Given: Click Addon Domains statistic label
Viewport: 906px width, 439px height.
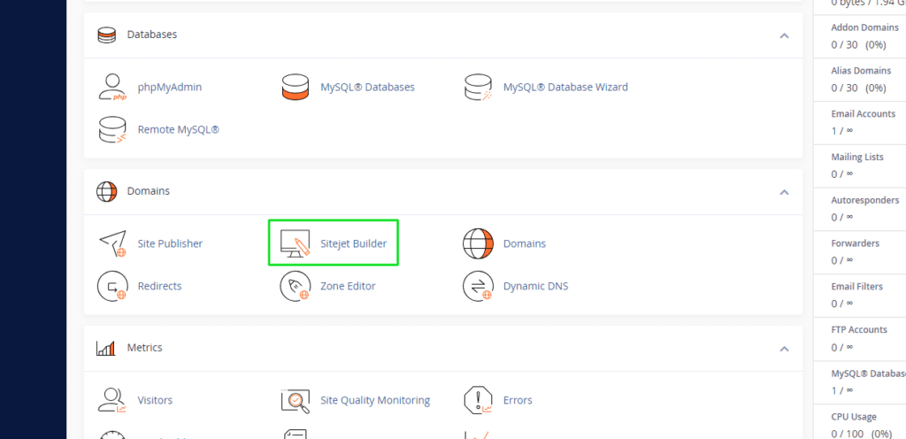Looking at the screenshot, I should (865, 27).
